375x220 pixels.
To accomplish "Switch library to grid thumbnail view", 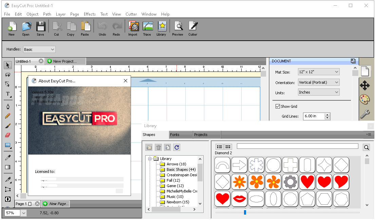I will pyautogui.click(x=228, y=147).
